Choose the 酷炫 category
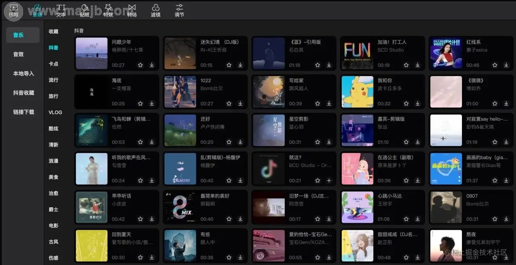The width and height of the screenshot is (516, 265). tap(54, 128)
